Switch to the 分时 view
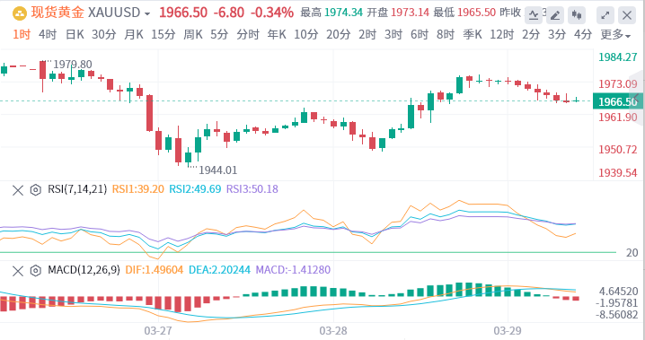 click(x=248, y=35)
